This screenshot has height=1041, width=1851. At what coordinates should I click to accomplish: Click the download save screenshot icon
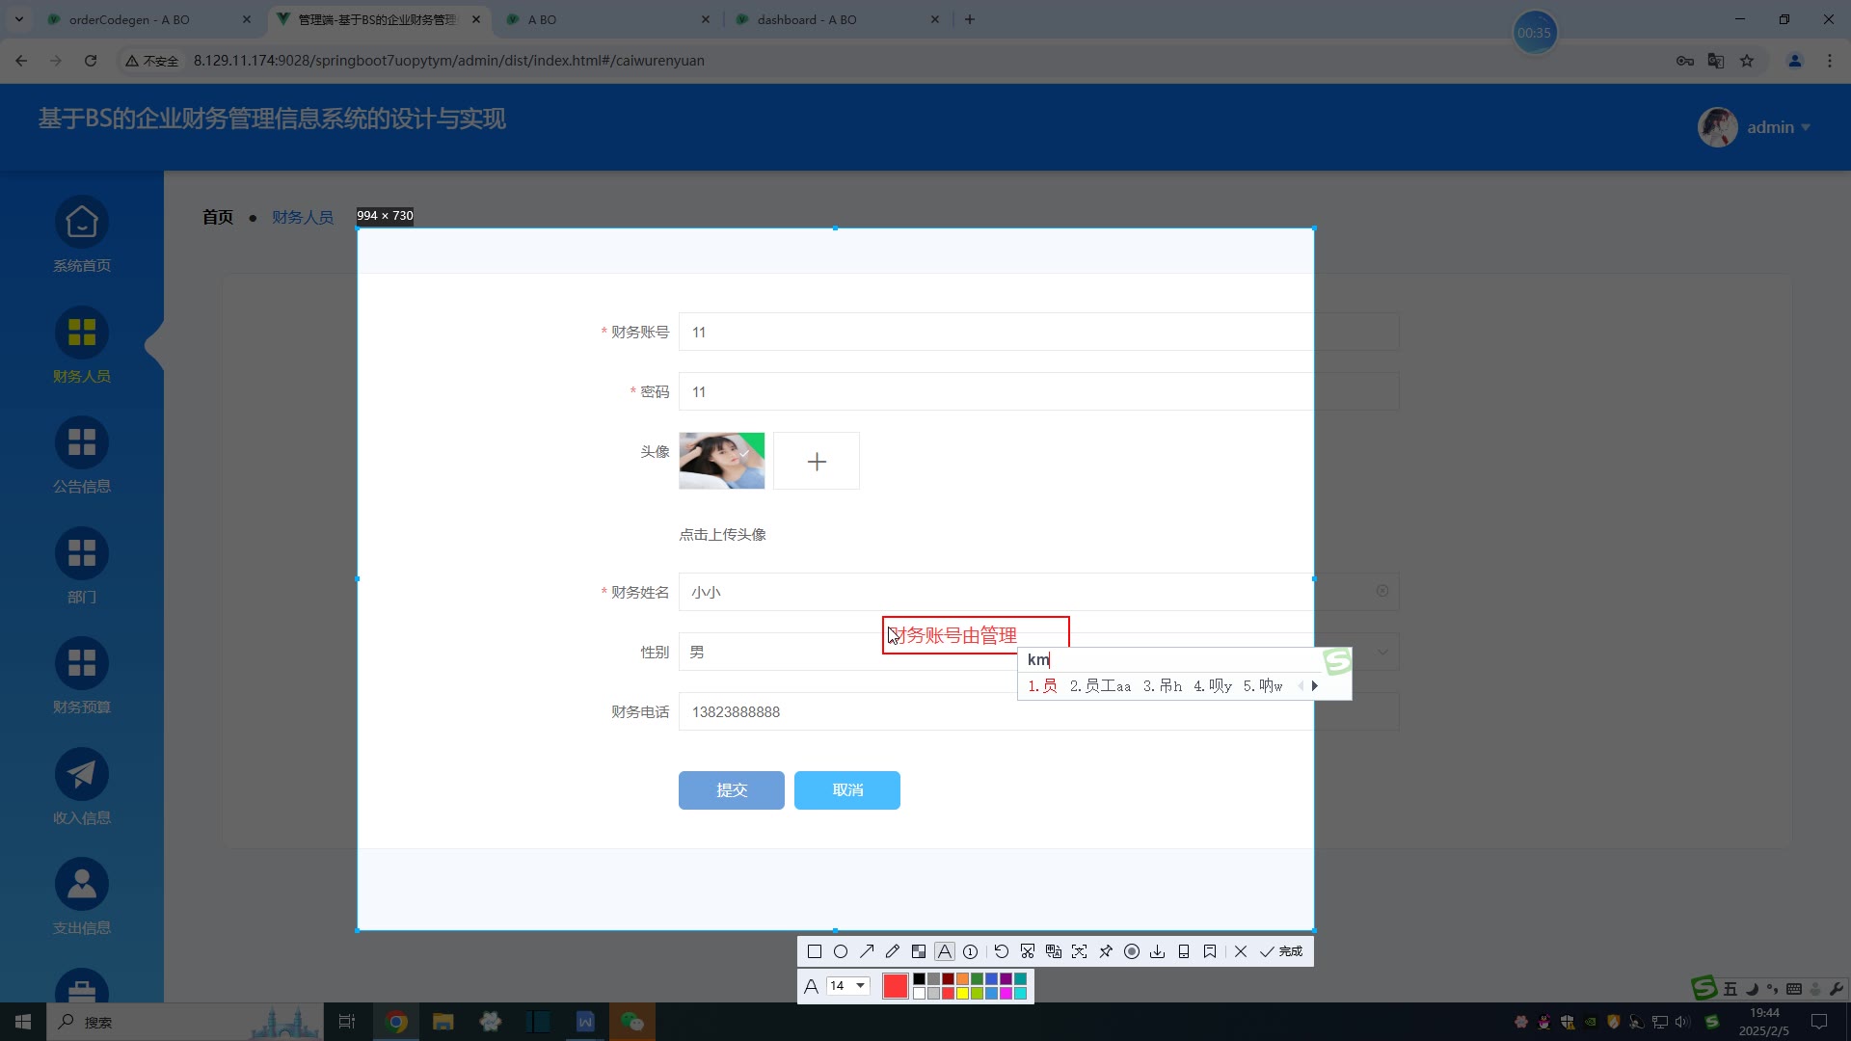tap(1158, 951)
